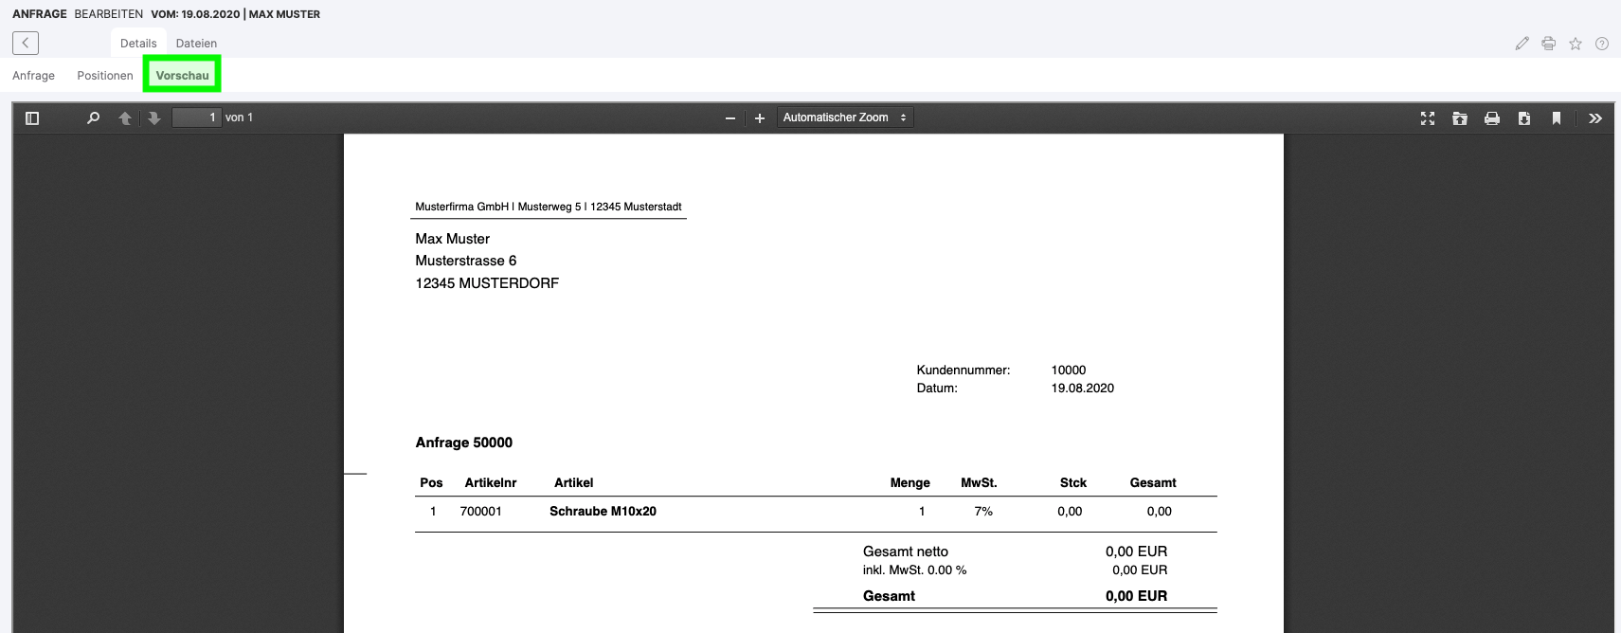Print the PDF from viewer toolbar
Screen dimensions: 1621x633
tap(1492, 118)
